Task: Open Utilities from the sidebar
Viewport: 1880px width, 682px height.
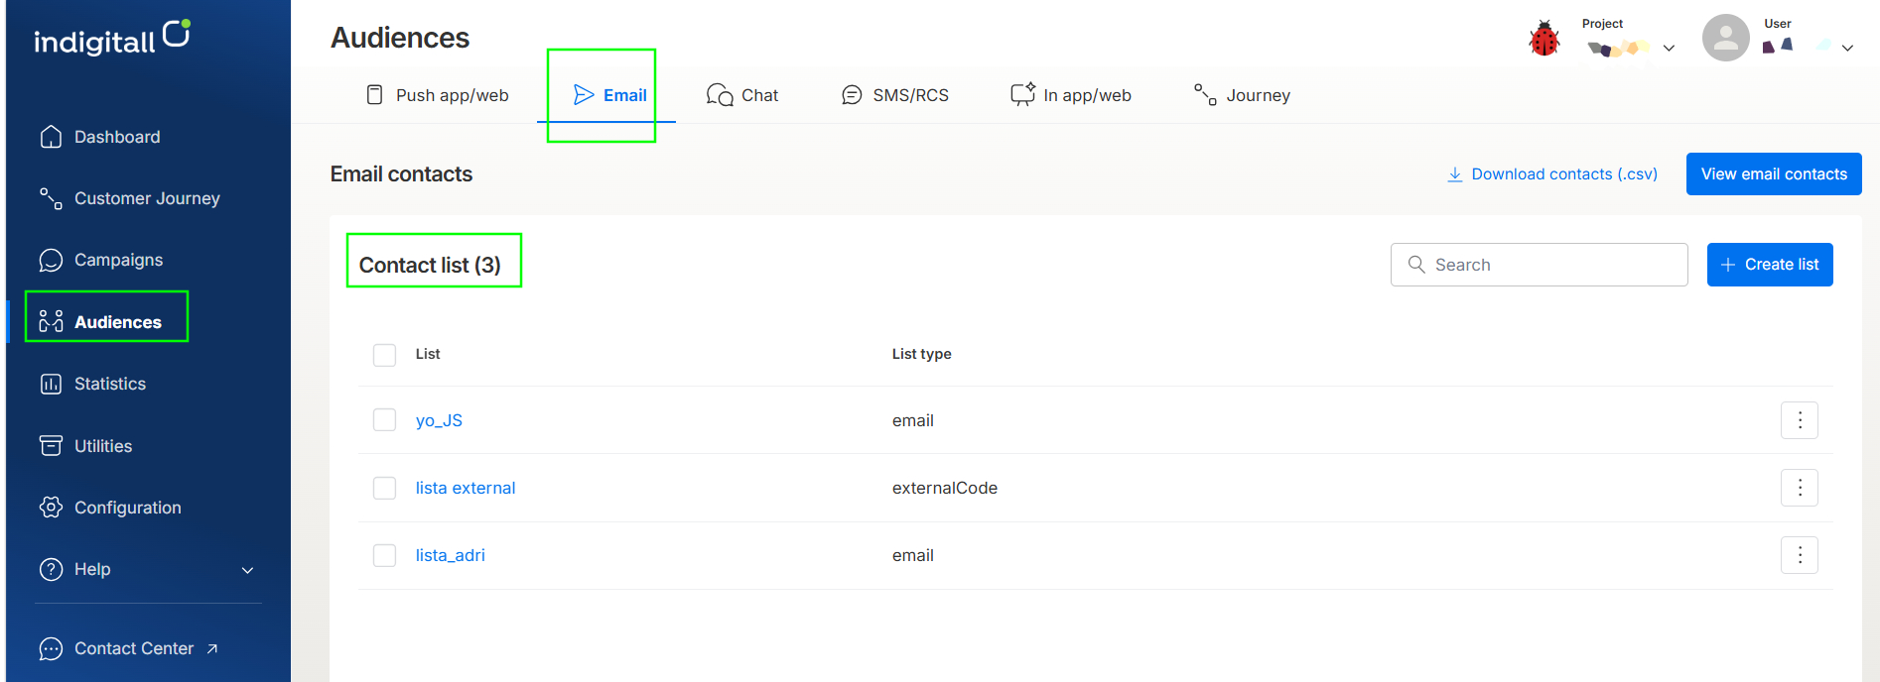Action: pyautogui.click(x=103, y=446)
